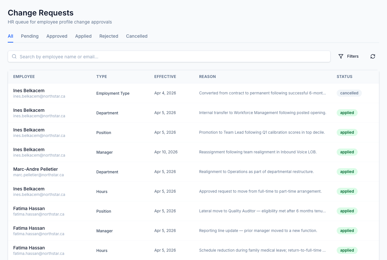Click the Apr 10, 2026 date
387x260 pixels.
click(166, 152)
